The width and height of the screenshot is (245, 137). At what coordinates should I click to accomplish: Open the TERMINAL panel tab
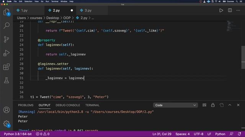click(x=92, y=105)
